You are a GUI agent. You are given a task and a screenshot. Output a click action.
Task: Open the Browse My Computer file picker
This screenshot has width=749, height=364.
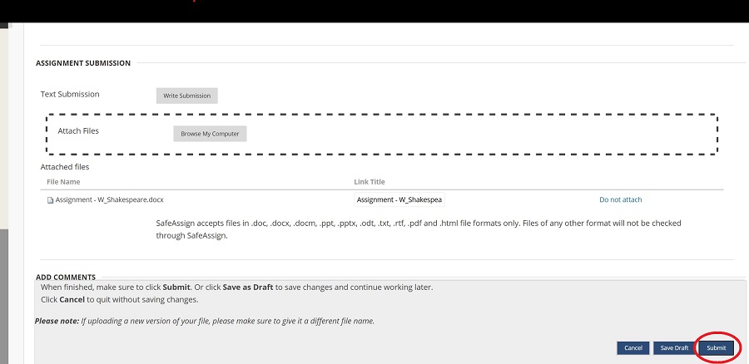tap(210, 134)
